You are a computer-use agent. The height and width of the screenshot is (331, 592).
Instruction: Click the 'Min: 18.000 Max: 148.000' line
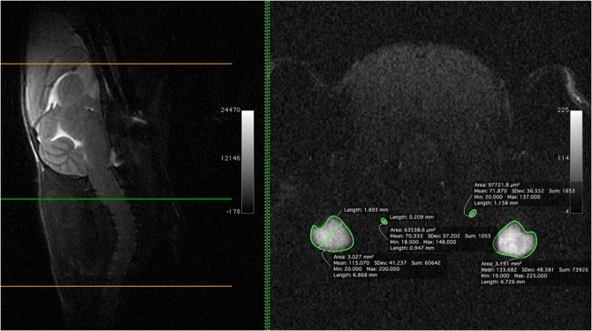(423, 242)
